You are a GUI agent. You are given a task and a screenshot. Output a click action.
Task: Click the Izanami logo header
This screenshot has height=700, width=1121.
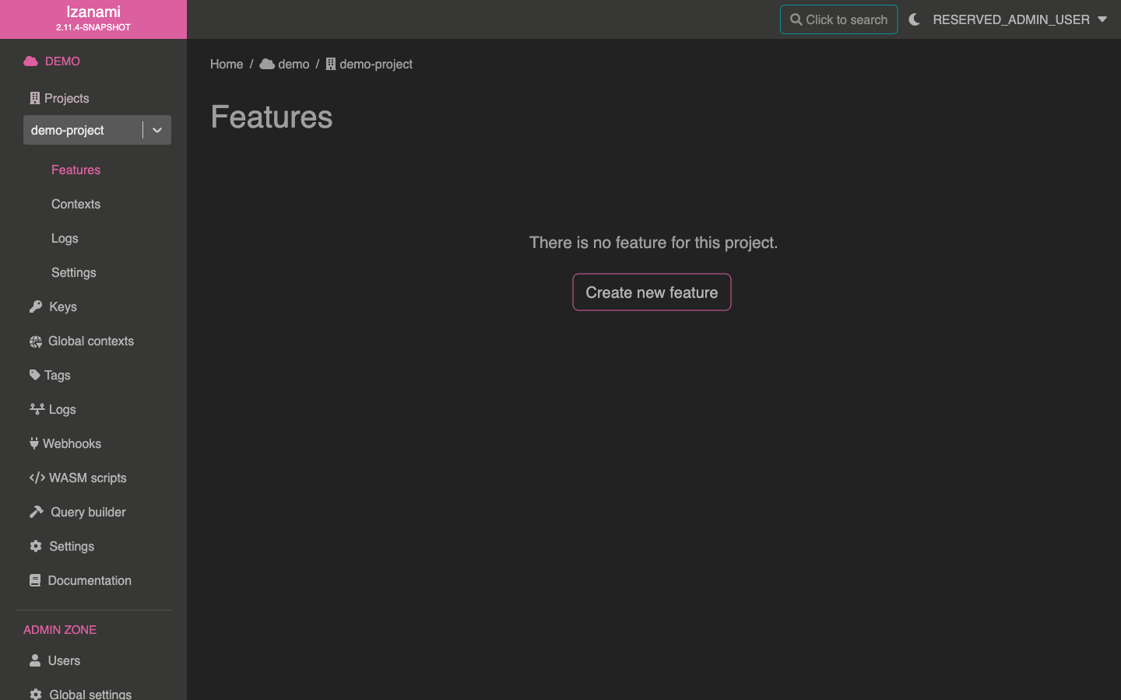[x=93, y=19]
